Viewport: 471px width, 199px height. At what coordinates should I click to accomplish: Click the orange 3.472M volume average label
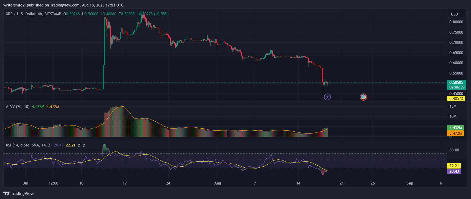[x=456, y=133]
